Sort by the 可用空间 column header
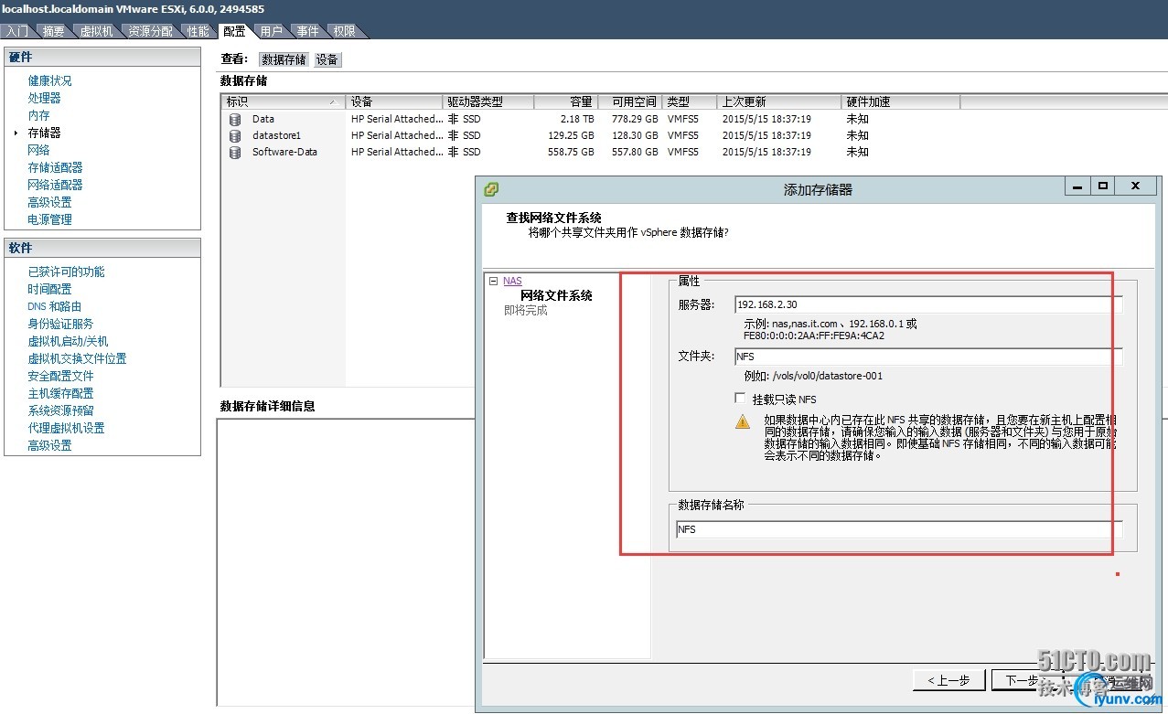Image resolution: width=1168 pixels, height=714 pixels. point(629,102)
